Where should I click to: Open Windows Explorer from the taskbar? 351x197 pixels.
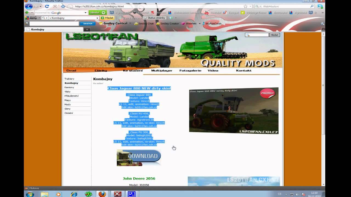[44, 194]
